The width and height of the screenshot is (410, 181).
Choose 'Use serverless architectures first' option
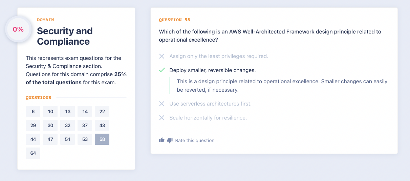pos(210,104)
